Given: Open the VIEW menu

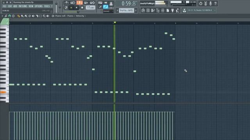Looking at the screenshot, I should [x=31, y=6].
